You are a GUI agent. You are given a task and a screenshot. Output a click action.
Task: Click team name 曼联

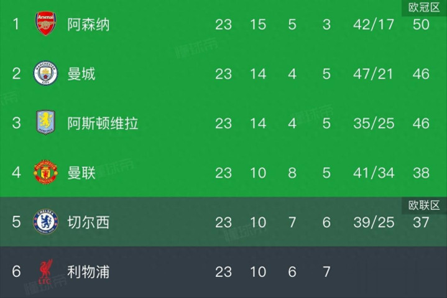(x=81, y=172)
